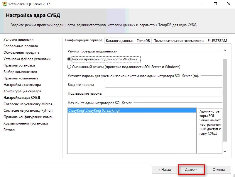
Task: Click the administrators description text box
Action: pos(210,131)
